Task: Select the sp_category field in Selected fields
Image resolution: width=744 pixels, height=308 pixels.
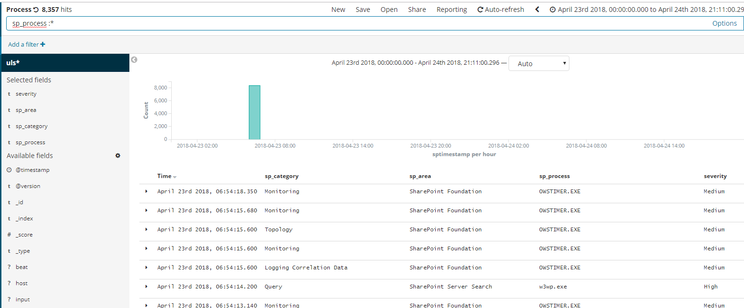Action: [31, 126]
